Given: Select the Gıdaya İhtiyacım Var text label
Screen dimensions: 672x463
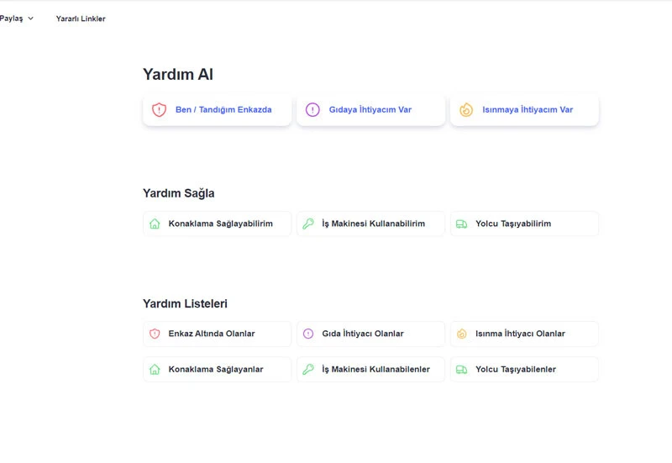Looking at the screenshot, I should (370, 109).
